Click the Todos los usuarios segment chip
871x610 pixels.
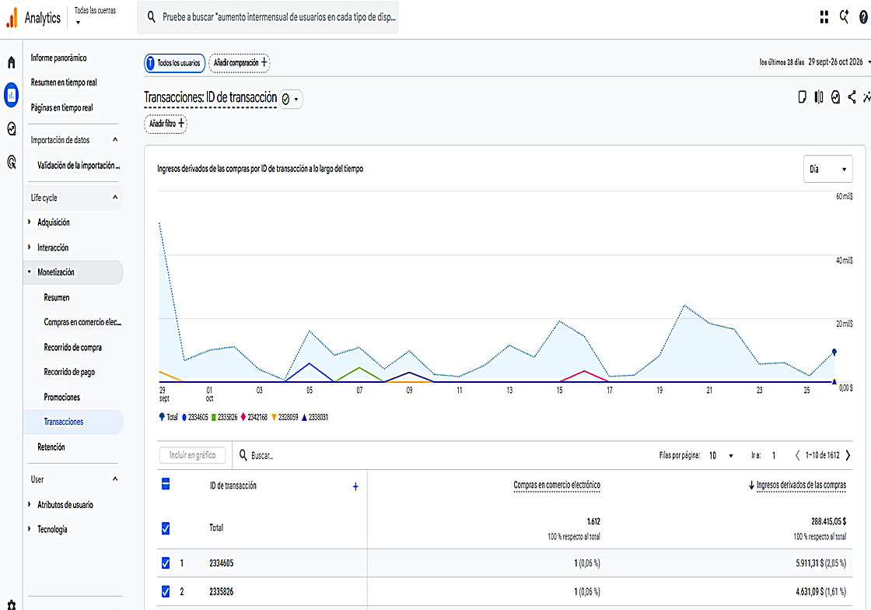click(174, 63)
